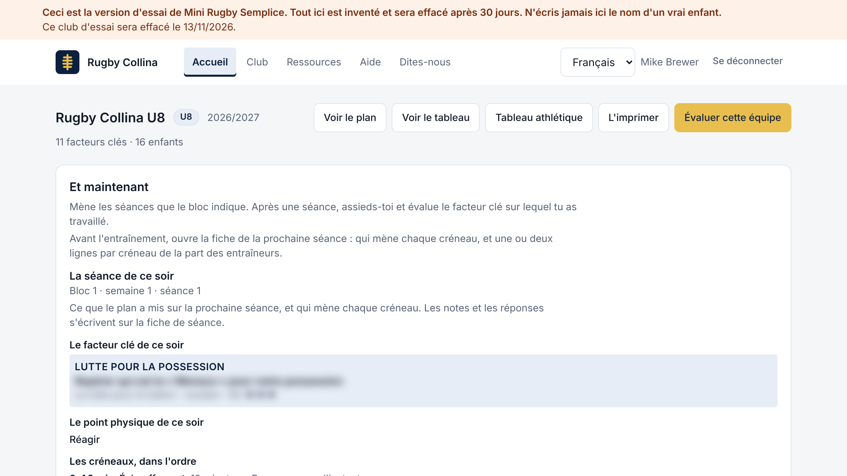Click the '11 facteurs clés · 16 enfants' text
The image size is (847, 476).
click(x=119, y=142)
